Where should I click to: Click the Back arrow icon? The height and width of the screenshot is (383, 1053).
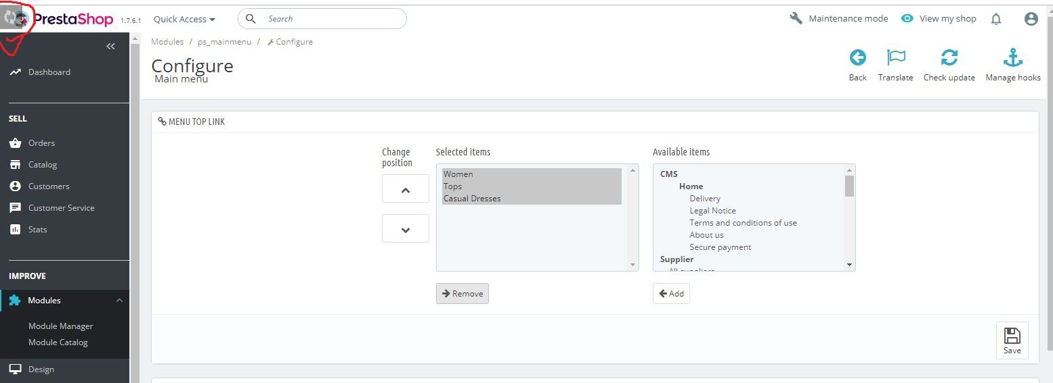(858, 58)
